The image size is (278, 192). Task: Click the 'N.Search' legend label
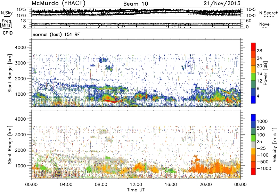[x=268, y=13]
